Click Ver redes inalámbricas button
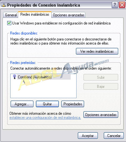 [x=97, y=51]
